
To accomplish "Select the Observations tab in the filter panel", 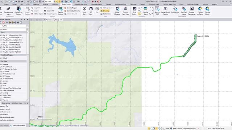I will 6,103.
